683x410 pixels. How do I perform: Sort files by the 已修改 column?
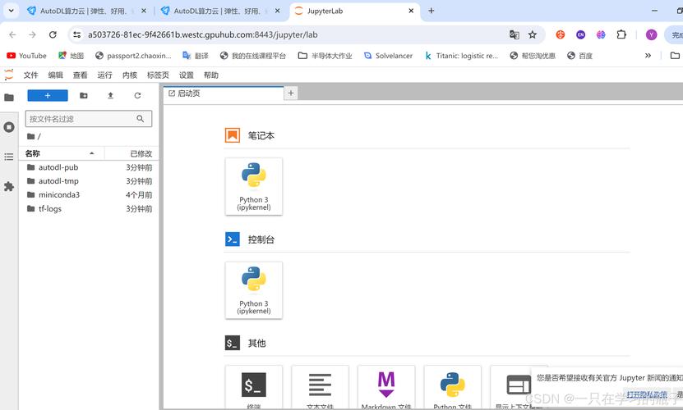132,153
